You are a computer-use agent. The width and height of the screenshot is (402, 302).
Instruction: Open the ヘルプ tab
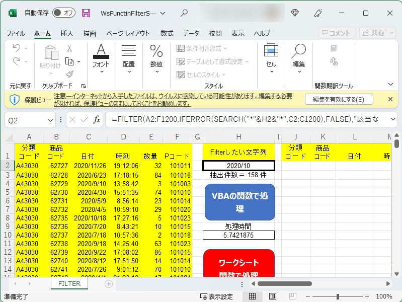[x=262, y=33]
